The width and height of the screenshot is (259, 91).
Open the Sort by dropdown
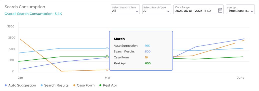(x=240, y=9)
